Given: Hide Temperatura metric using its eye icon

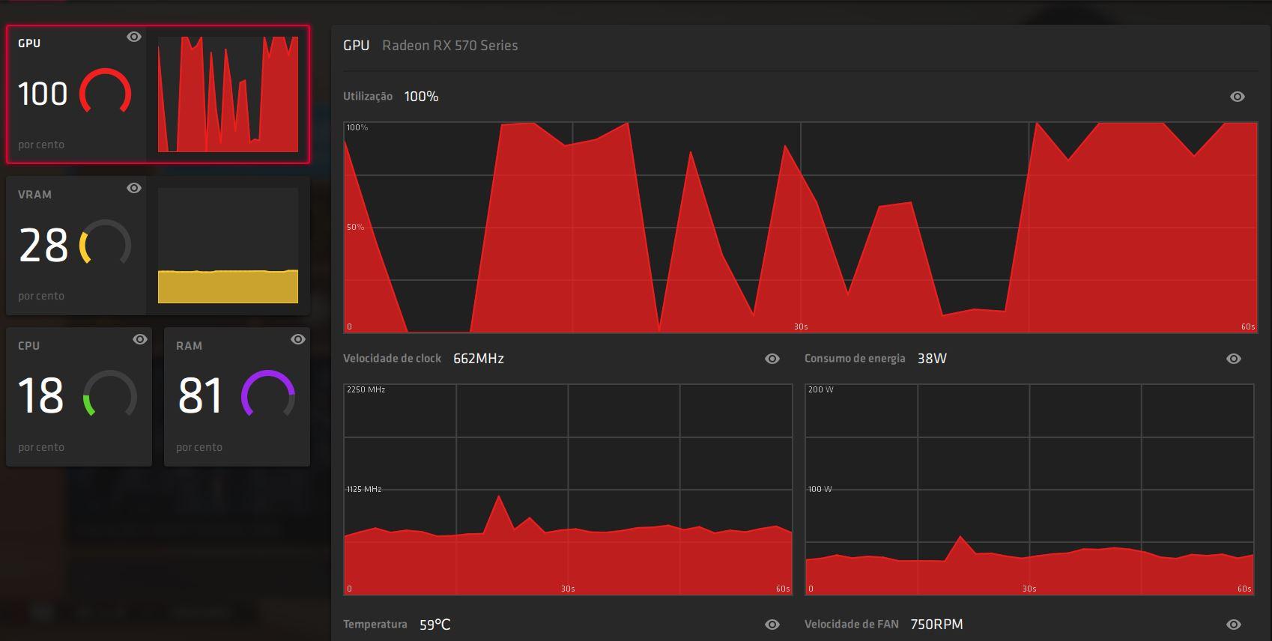Looking at the screenshot, I should coord(772,625).
